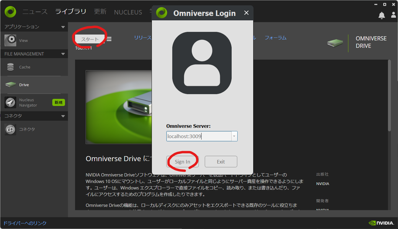398x229 pixels.
Task: Collapse the アプリケーション section
Action: tap(63, 27)
